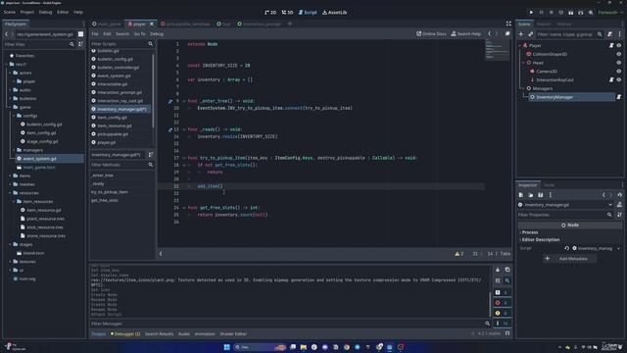Toggle error messages filter in Output
The height and width of the screenshot is (353, 627).
click(x=502, y=303)
